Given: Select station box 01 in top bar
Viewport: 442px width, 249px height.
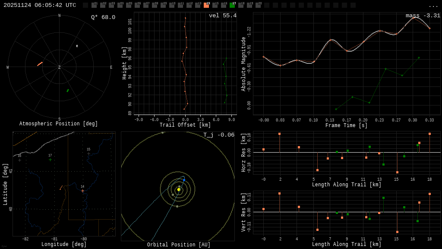Looking at the screenshot, I should tap(94, 5).
